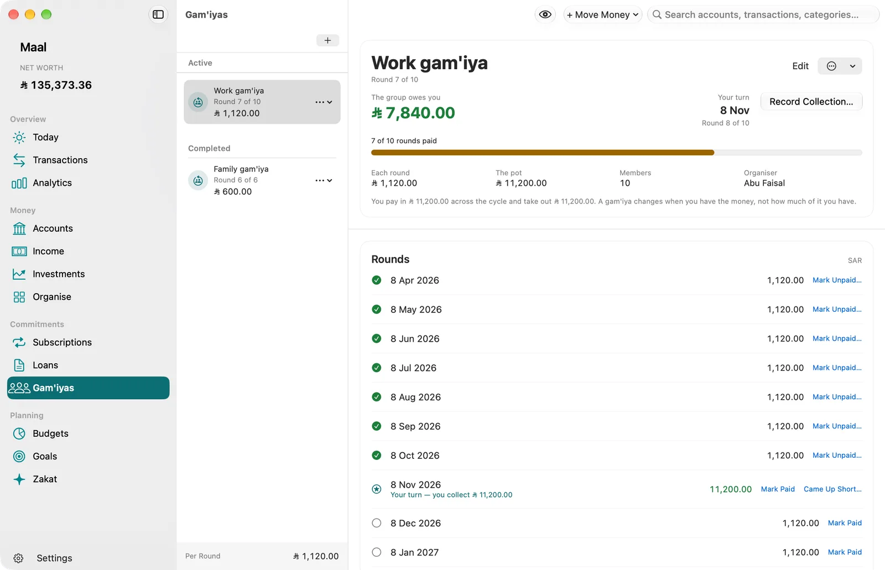This screenshot has width=885, height=570.
Task: Add a new gam'iya with plus button
Action: [x=327, y=40]
